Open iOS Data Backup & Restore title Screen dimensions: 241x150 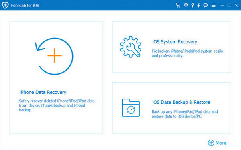click(181, 102)
